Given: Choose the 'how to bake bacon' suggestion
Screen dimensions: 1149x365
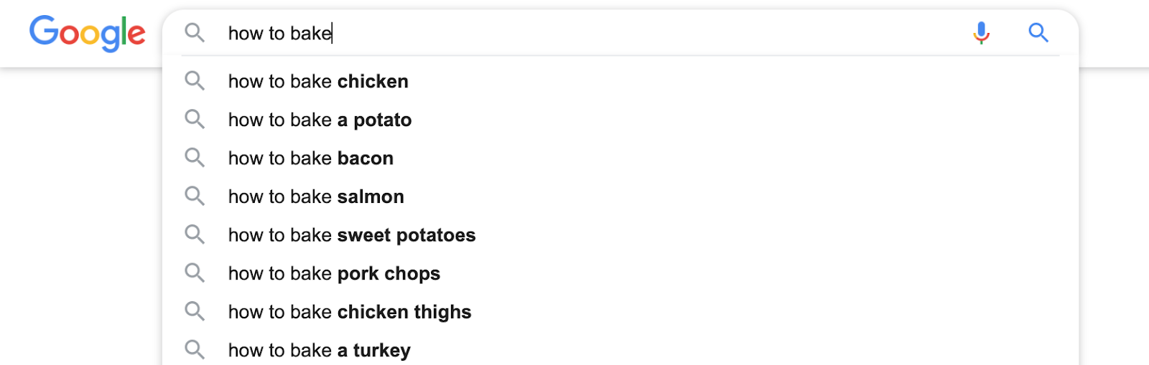Looking at the screenshot, I should pos(620,158).
